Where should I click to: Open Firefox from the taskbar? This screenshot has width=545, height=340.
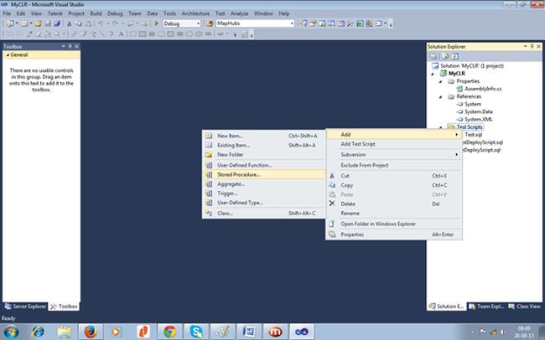pos(91,332)
